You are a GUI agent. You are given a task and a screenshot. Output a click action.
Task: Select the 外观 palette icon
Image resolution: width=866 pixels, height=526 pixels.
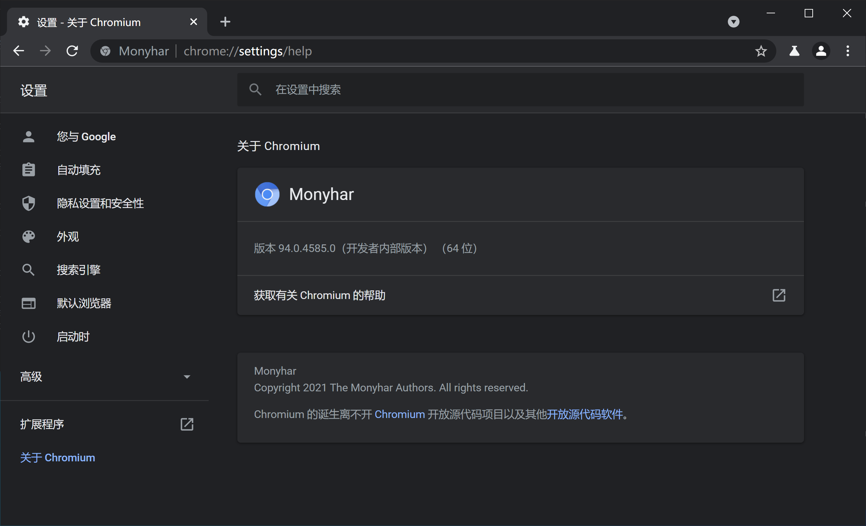click(28, 236)
